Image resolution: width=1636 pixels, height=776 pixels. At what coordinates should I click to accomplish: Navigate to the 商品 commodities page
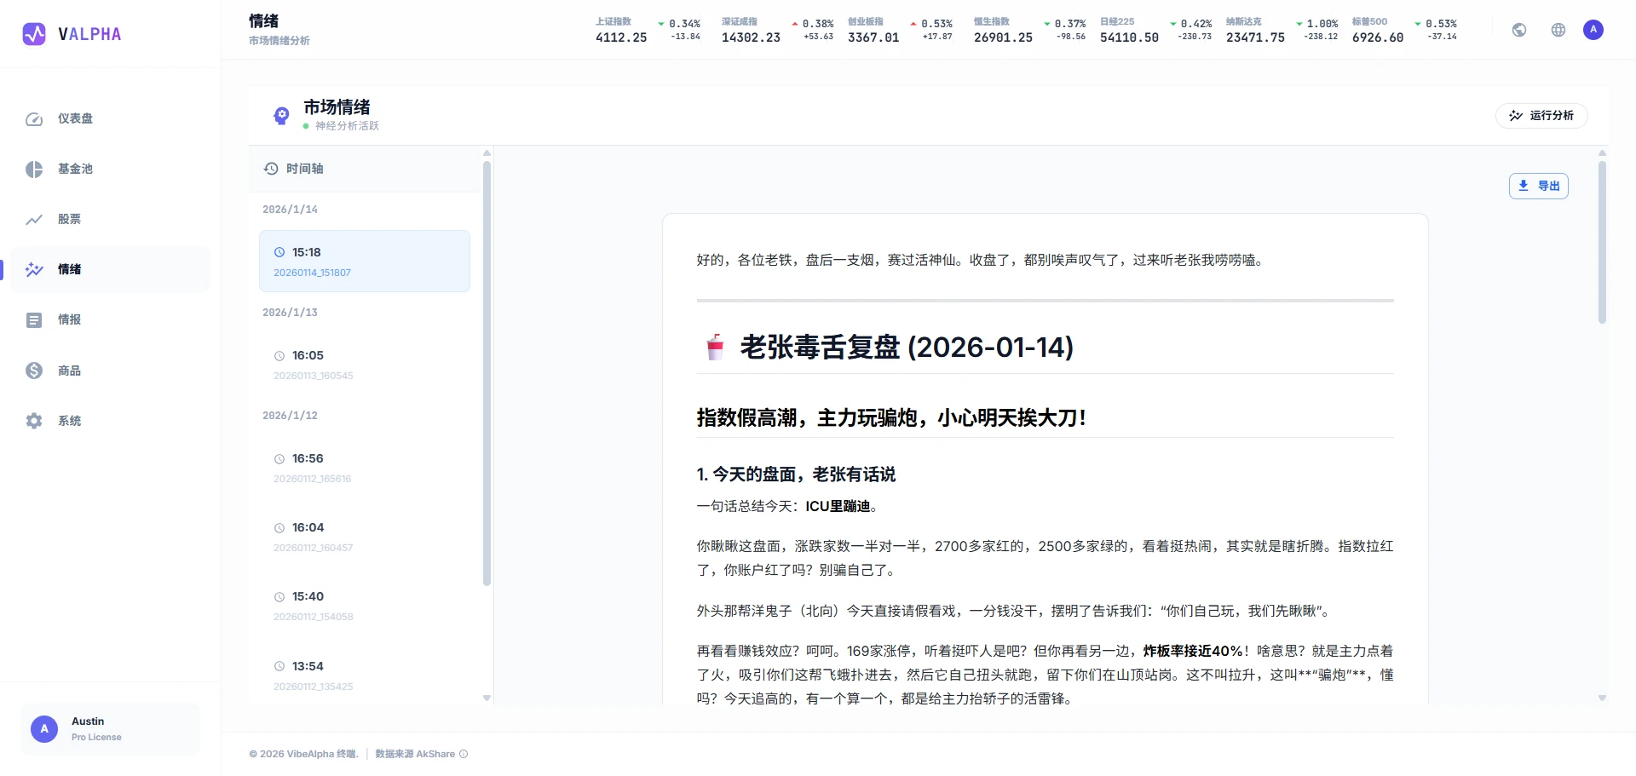tap(111, 371)
